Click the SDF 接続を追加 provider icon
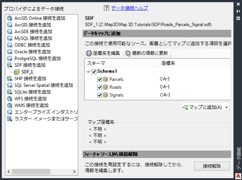242x180 pixels. pyautogui.click(x=10, y=65)
